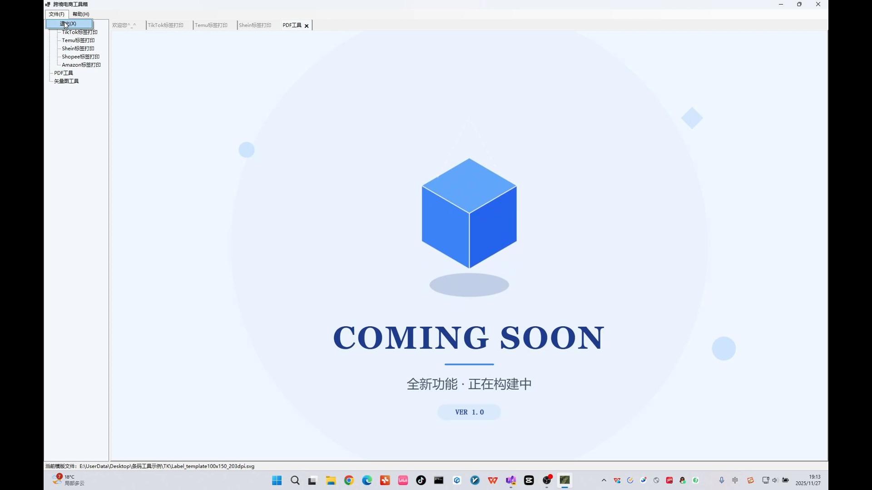Viewport: 872px width, 490px height.
Task: Launch TikTok from the taskbar
Action: coord(421,480)
